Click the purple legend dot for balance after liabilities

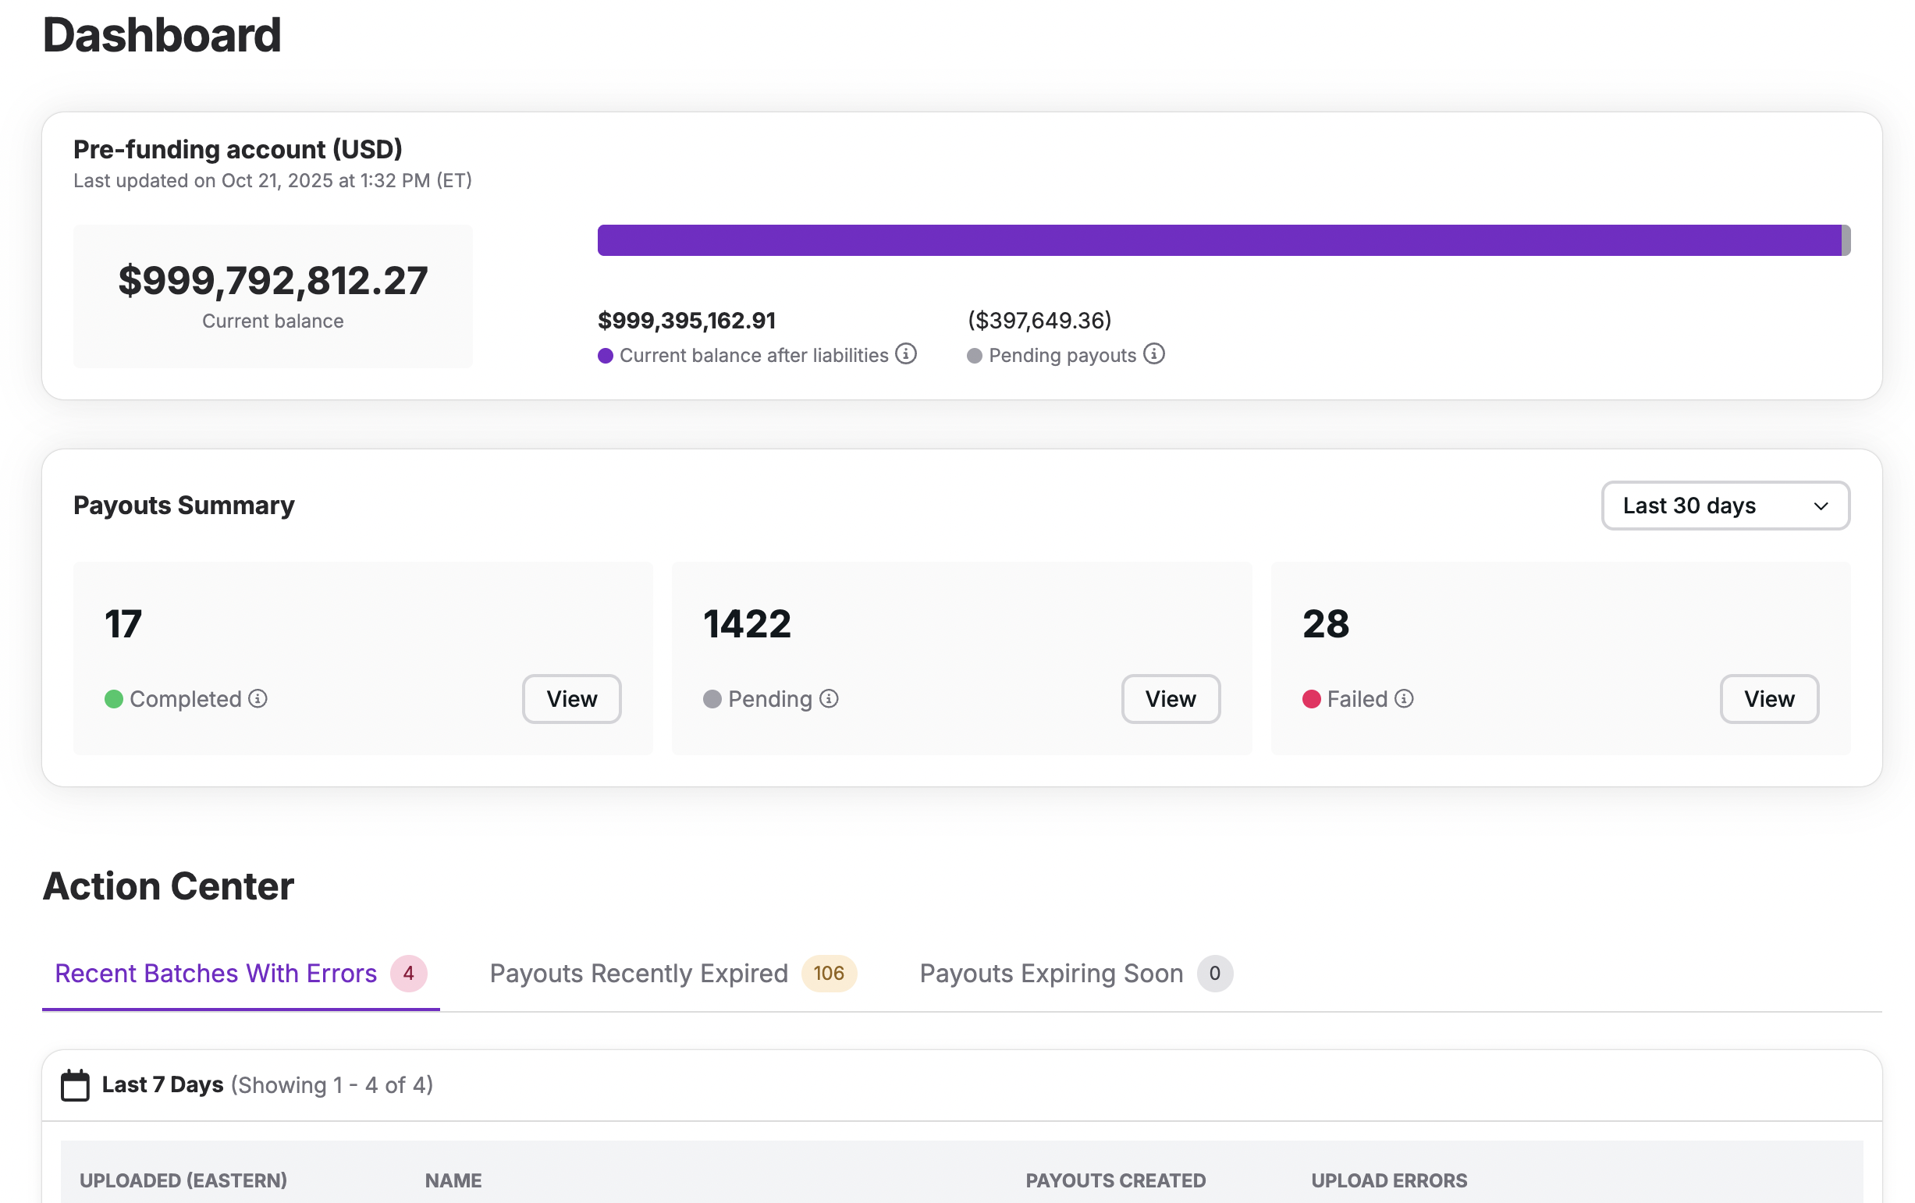(x=606, y=356)
